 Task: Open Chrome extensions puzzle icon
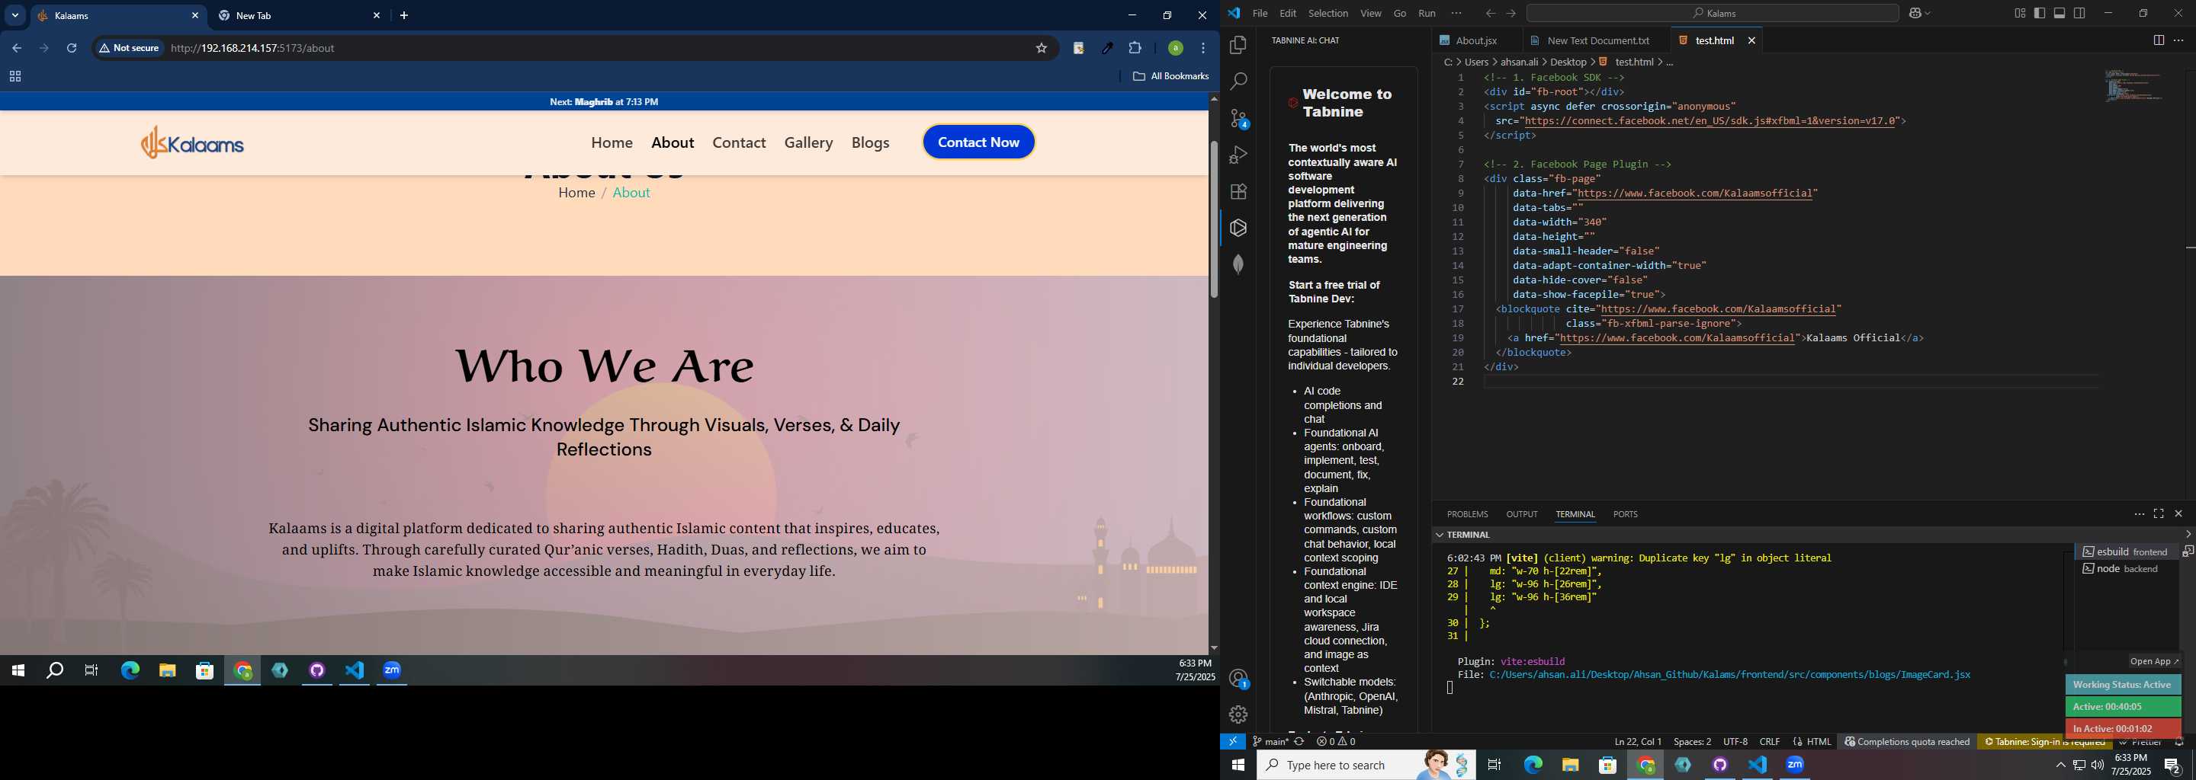pyautogui.click(x=1135, y=49)
